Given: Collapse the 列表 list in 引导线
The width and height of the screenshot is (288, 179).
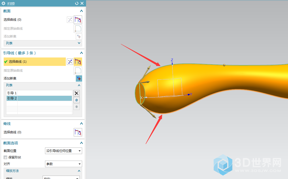Looking at the screenshot, I should pos(79,85).
